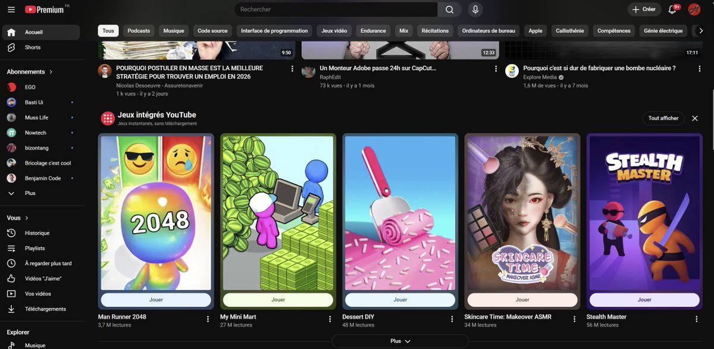Viewport: 714px width, 349px height.
Task: Open À regarder plus tard
Action: tap(40, 263)
